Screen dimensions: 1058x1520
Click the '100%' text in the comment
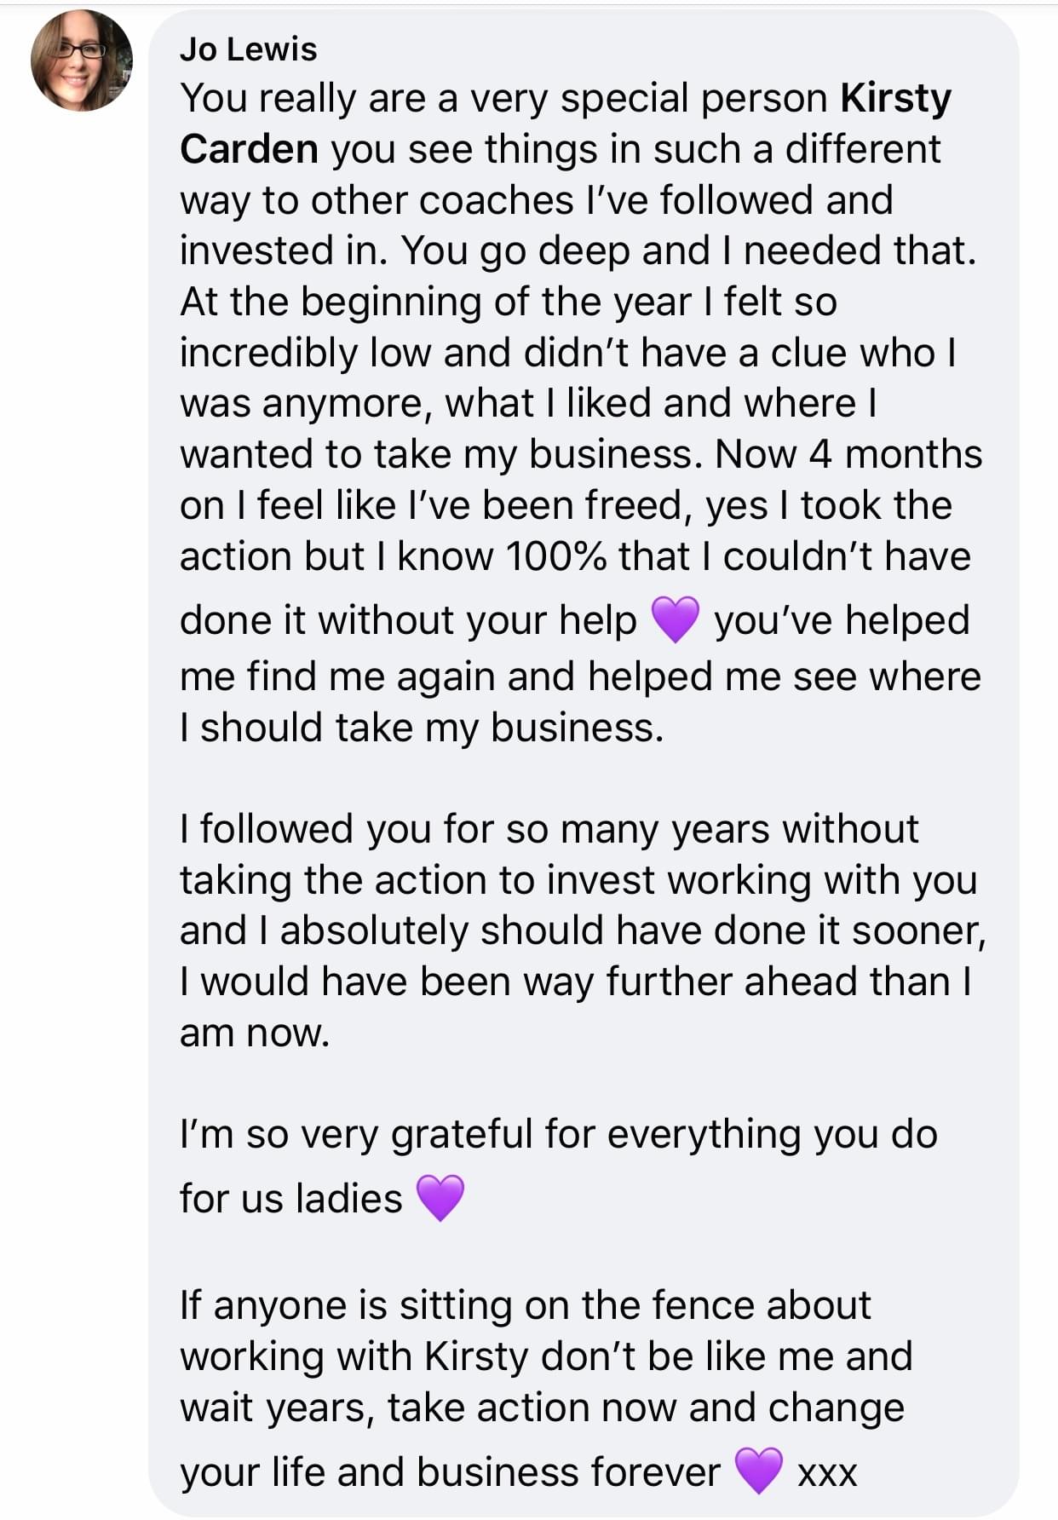point(555,557)
